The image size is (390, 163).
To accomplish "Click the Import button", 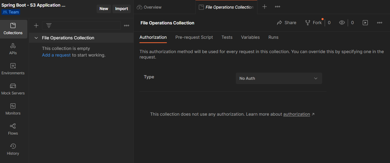I will (122, 9).
